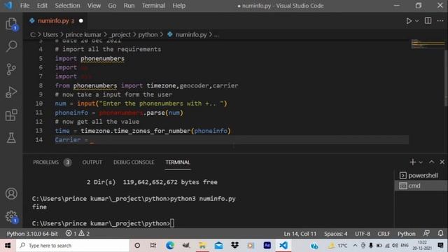Open the Selection menu

coord(67,6)
